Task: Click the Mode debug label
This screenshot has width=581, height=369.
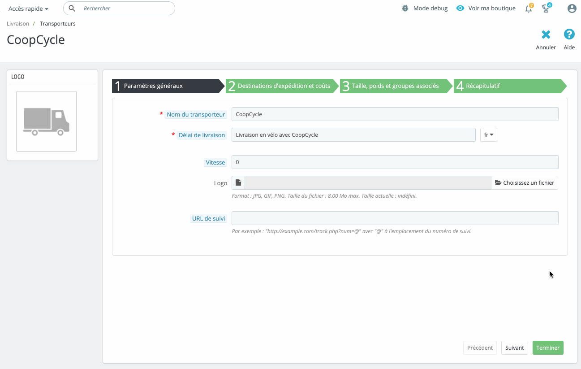Action: coord(430,8)
